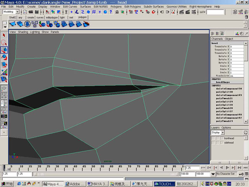Screen dimensions: 249x187
Task: Toggle select by hierarchy mode icon
Action: click(48, 12)
